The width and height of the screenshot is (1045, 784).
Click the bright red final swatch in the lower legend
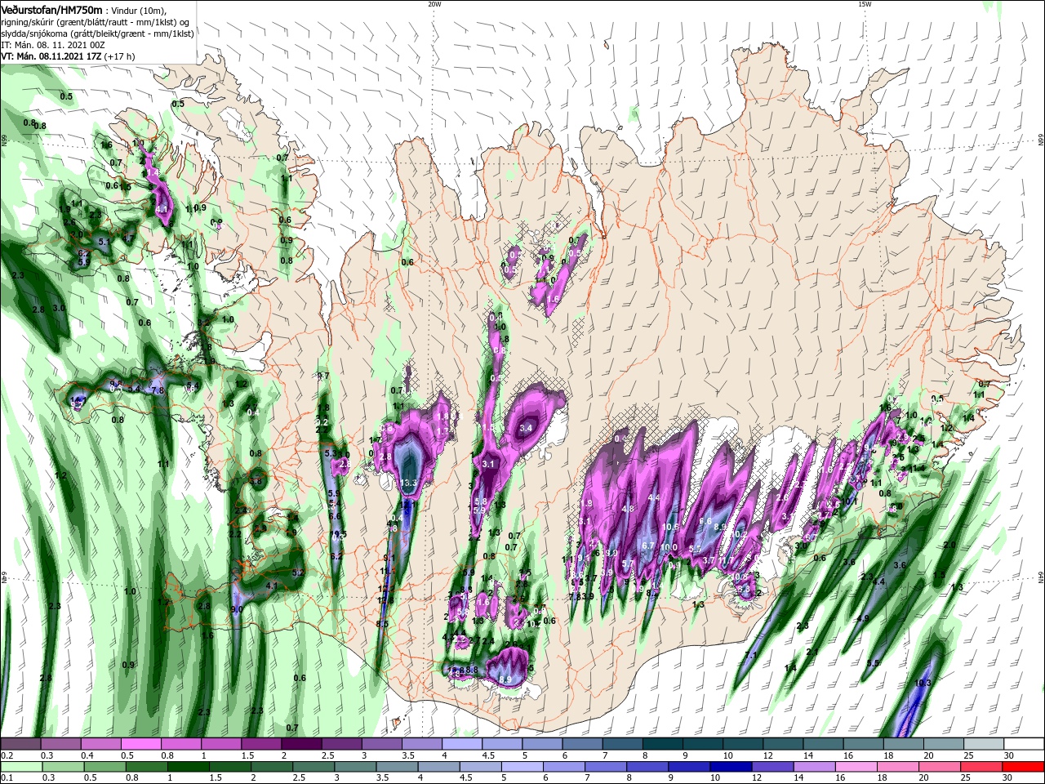1023,767
